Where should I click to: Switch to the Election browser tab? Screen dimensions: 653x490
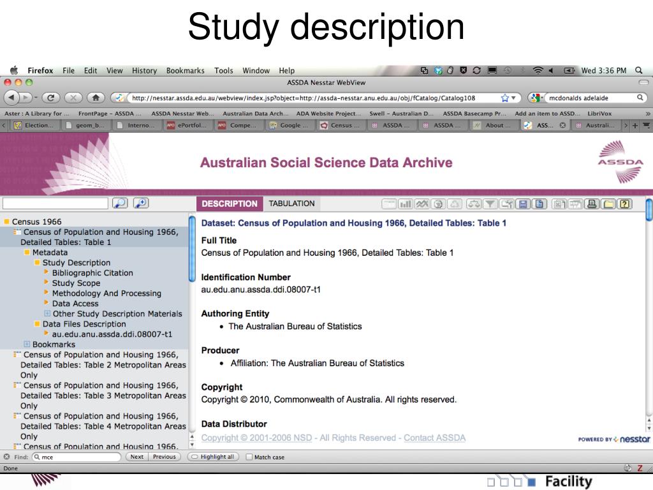(x=34, y=125)
